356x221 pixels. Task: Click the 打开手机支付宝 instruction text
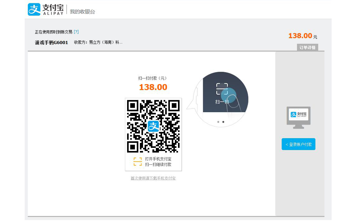158,159
